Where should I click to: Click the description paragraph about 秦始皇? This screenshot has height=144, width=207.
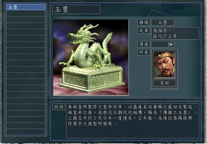132,115
